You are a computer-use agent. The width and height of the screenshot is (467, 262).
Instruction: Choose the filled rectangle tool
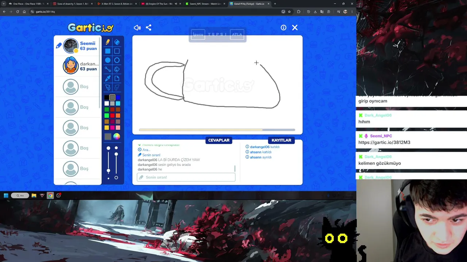click(108, 51)
